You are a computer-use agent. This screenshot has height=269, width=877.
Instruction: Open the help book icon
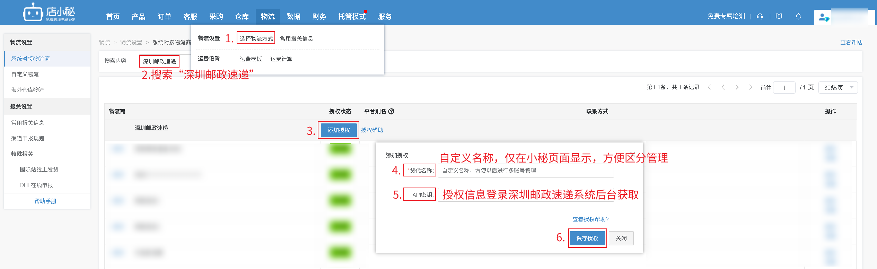point(779,16)
